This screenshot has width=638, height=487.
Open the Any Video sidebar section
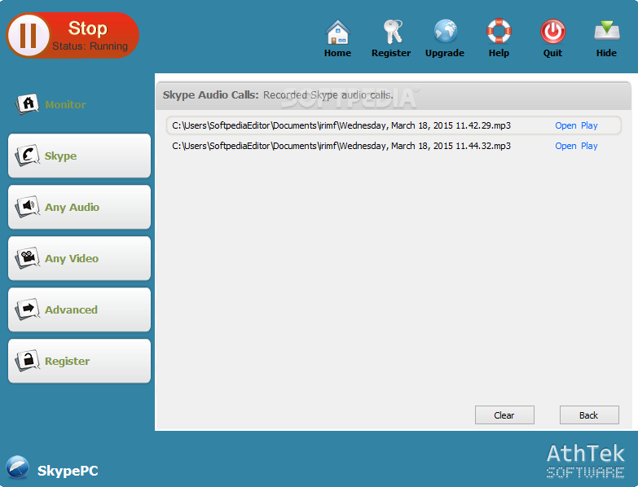79,258
